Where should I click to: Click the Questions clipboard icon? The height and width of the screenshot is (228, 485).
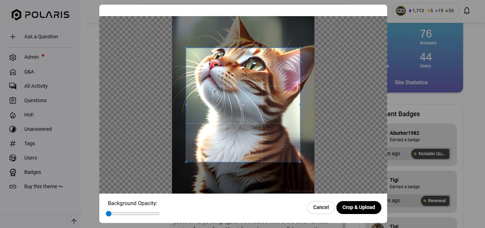click(13, 100)
